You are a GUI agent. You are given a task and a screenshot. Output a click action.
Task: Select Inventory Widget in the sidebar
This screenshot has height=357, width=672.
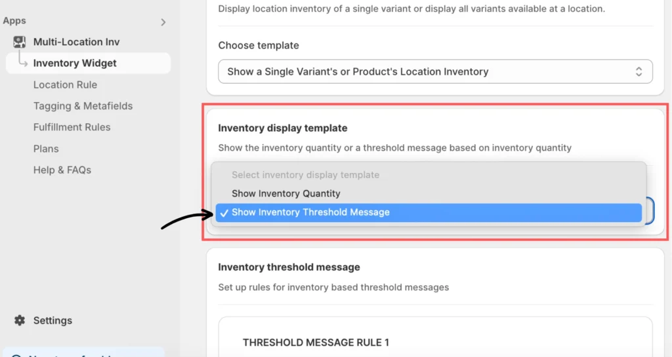tap(75, 64)
